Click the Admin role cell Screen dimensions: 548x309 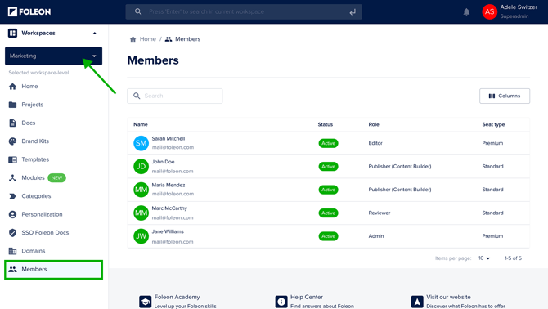coord(376,236)
